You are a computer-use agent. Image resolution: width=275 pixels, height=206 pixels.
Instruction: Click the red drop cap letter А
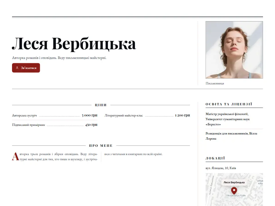15,157
